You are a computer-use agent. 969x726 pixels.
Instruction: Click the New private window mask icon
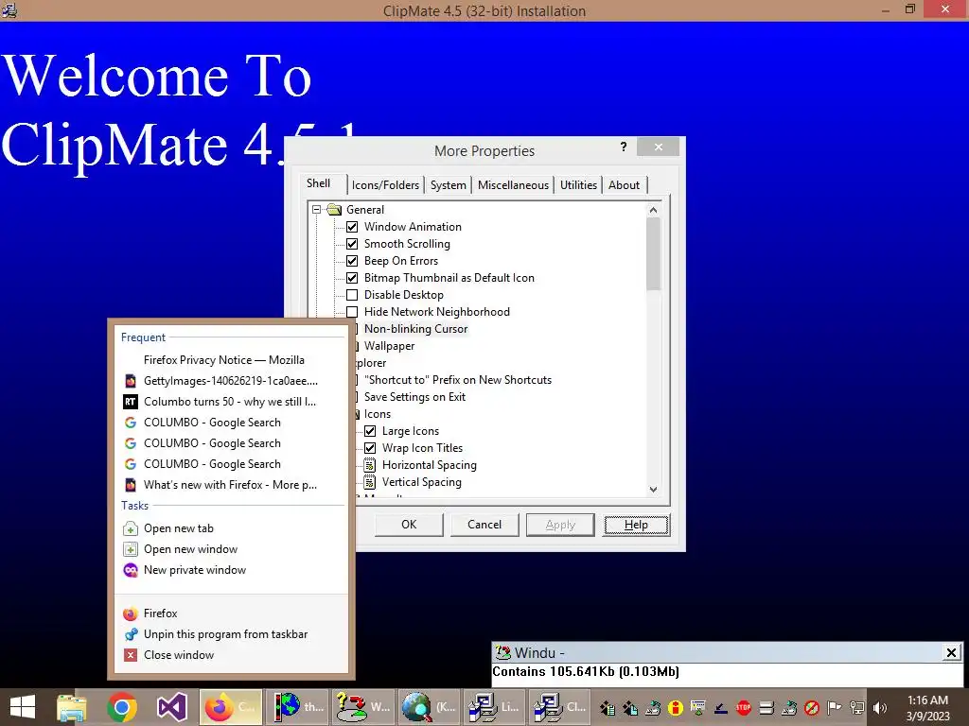pos(131,570)
